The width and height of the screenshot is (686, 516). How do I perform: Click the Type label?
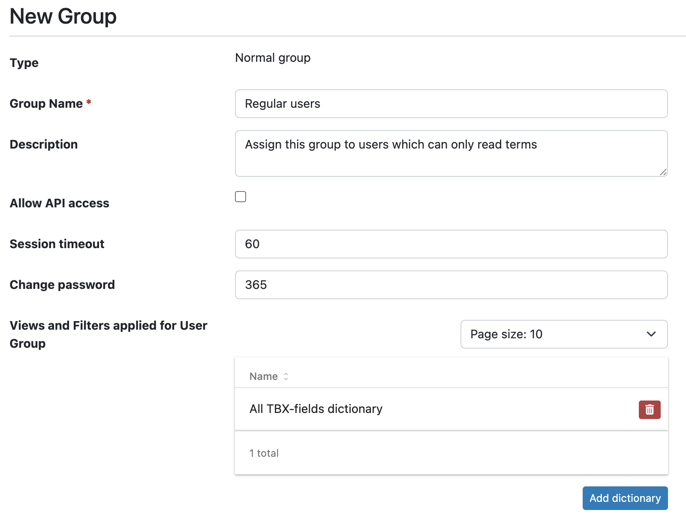tap(24, 63)
